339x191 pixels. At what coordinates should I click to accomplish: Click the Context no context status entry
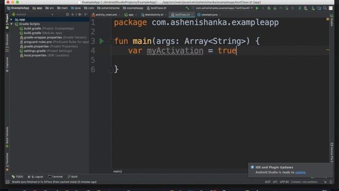[x=305, y=182]
